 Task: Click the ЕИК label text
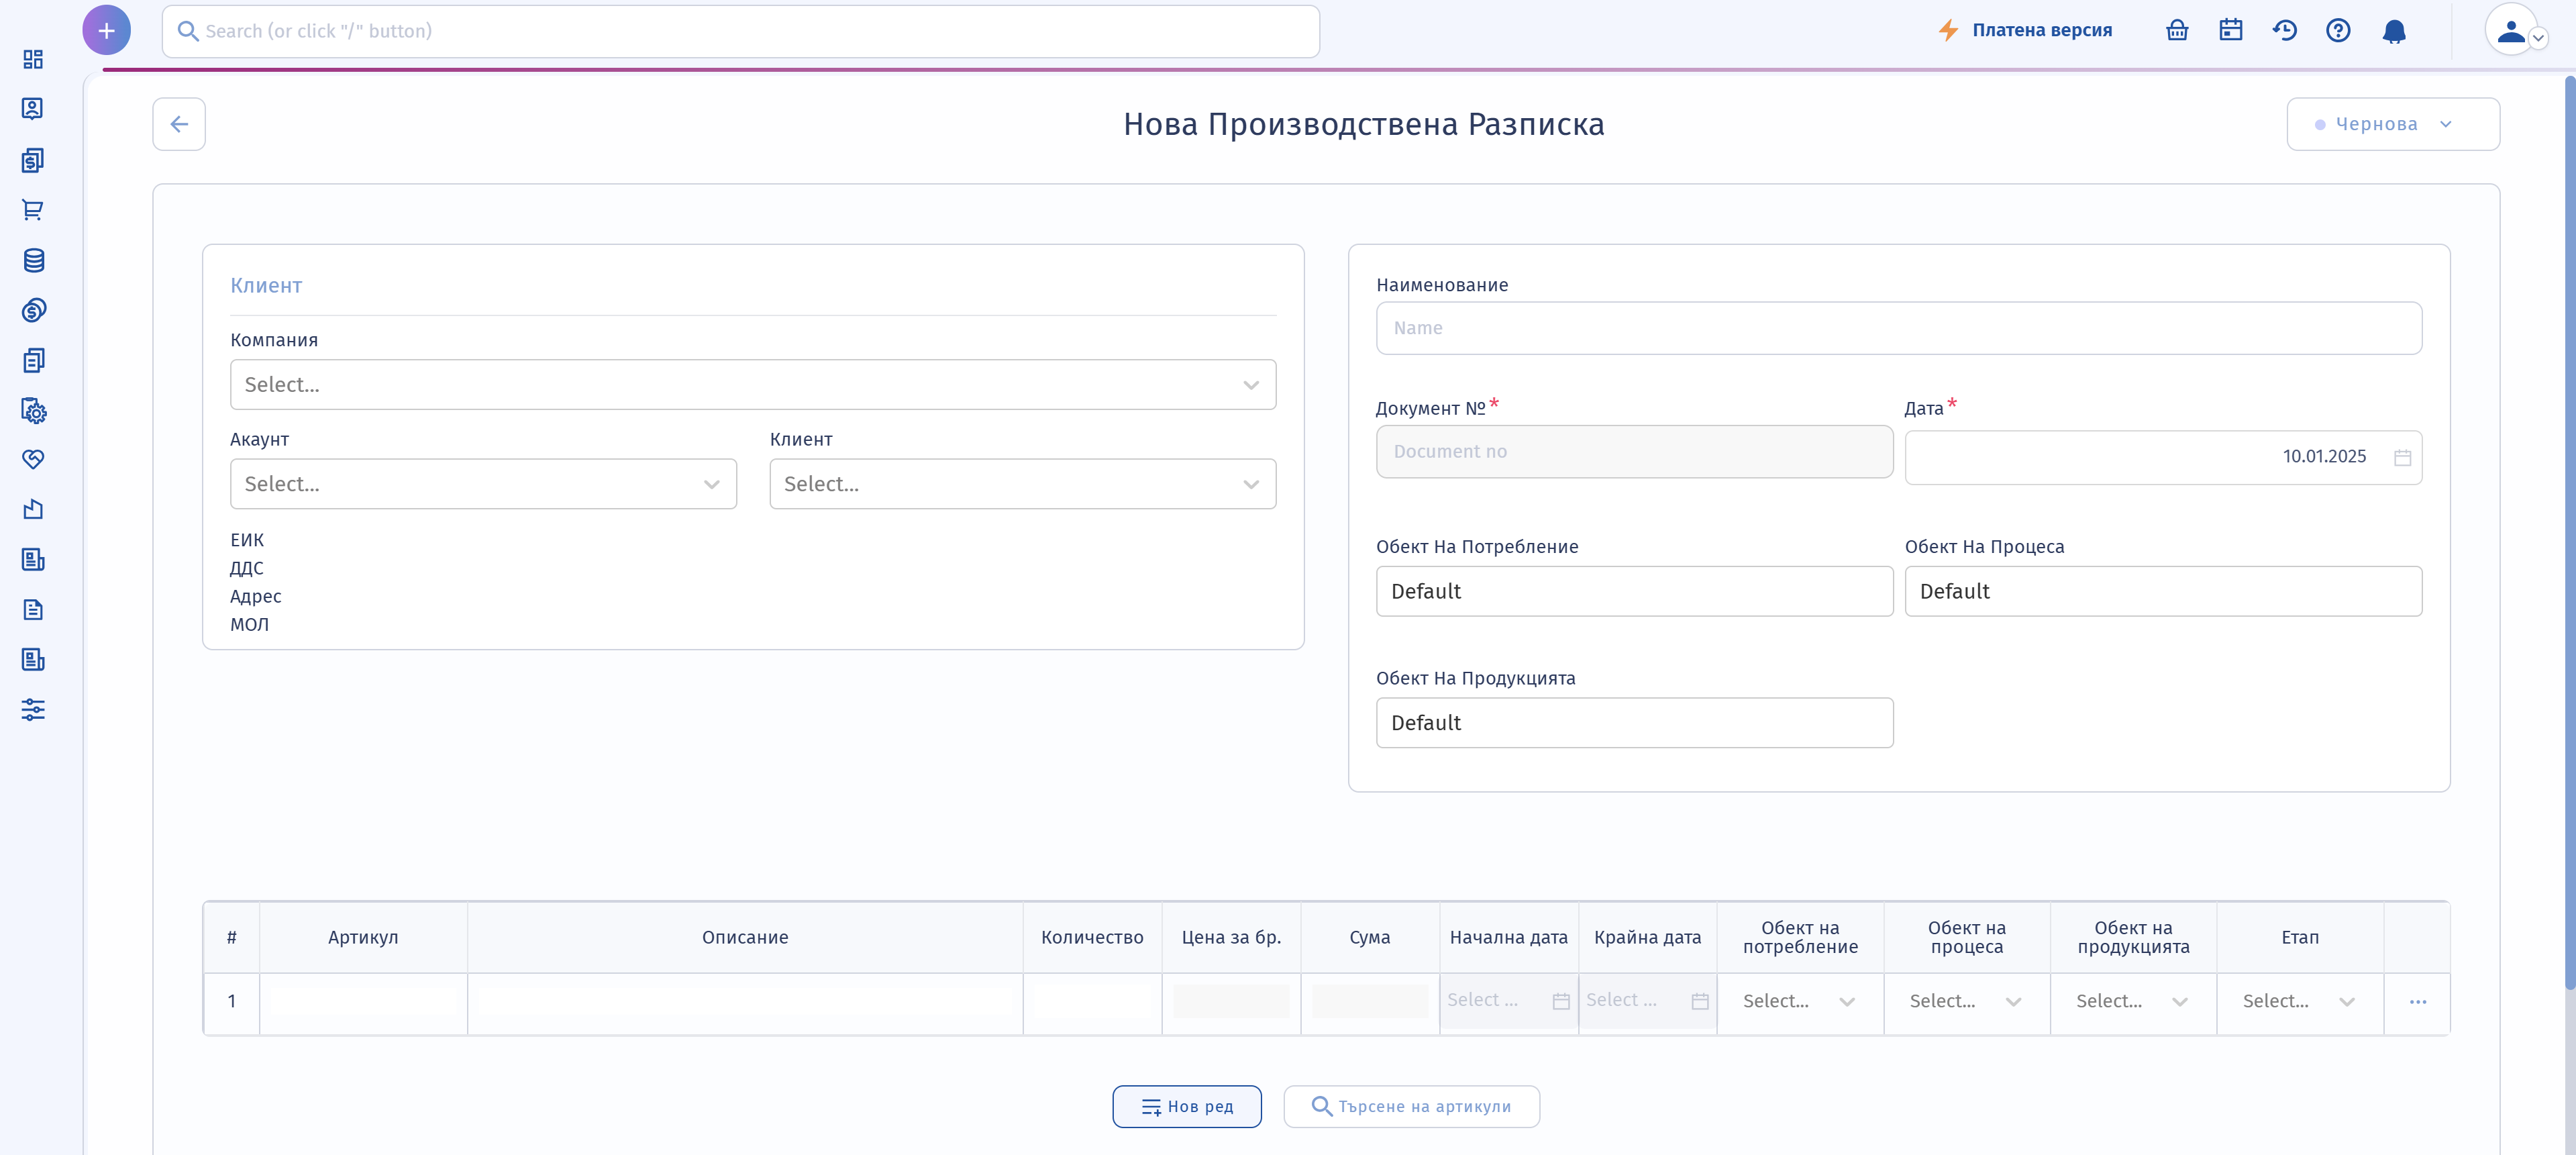[x=247, y=540]
